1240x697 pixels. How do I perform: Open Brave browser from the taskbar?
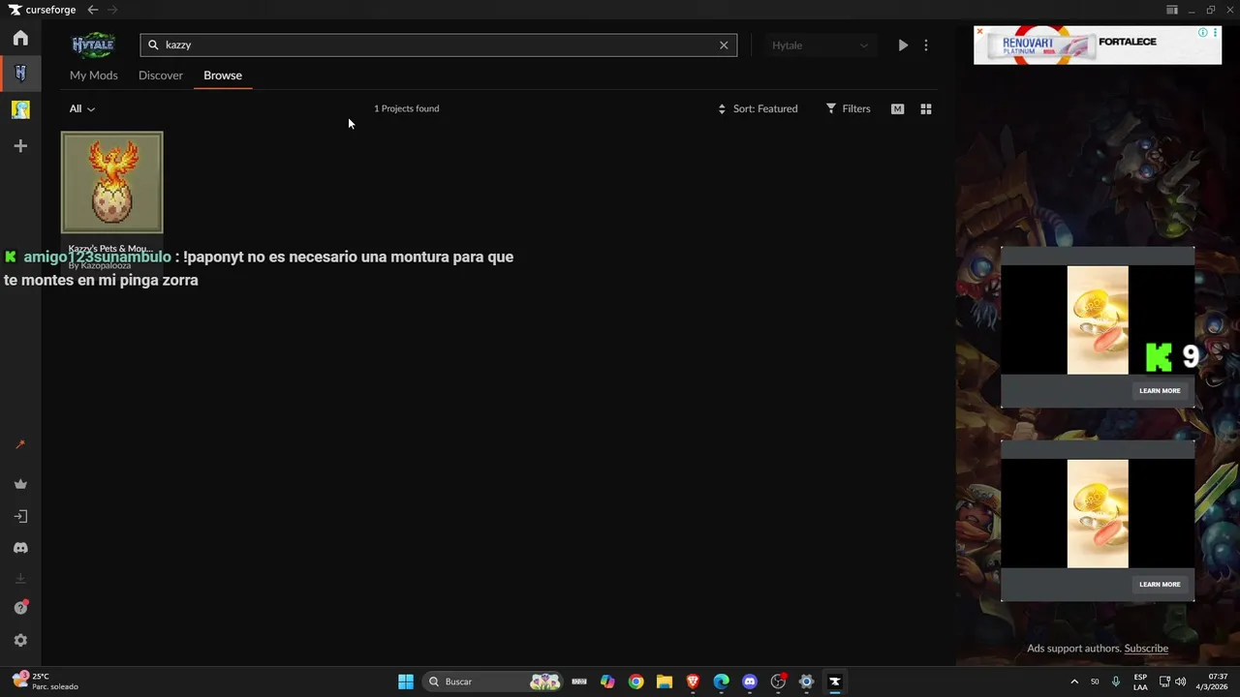(x=693, y=682)
